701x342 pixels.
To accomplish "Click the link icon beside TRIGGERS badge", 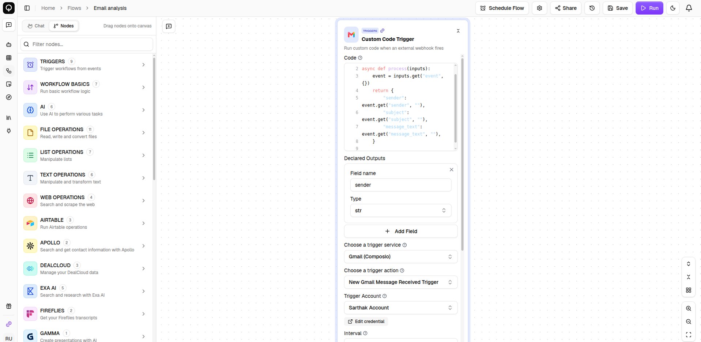I will pyautogui.click(x=382, y=31).
